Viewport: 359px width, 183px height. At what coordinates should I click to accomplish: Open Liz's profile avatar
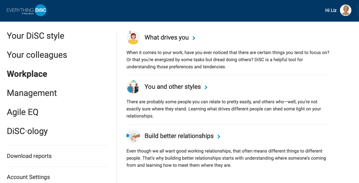346,10
